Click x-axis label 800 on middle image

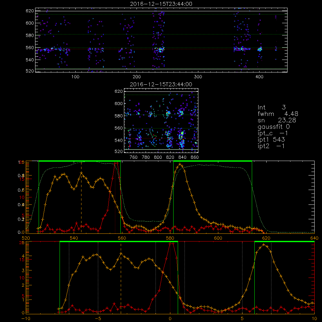click(x=158, y=157)
